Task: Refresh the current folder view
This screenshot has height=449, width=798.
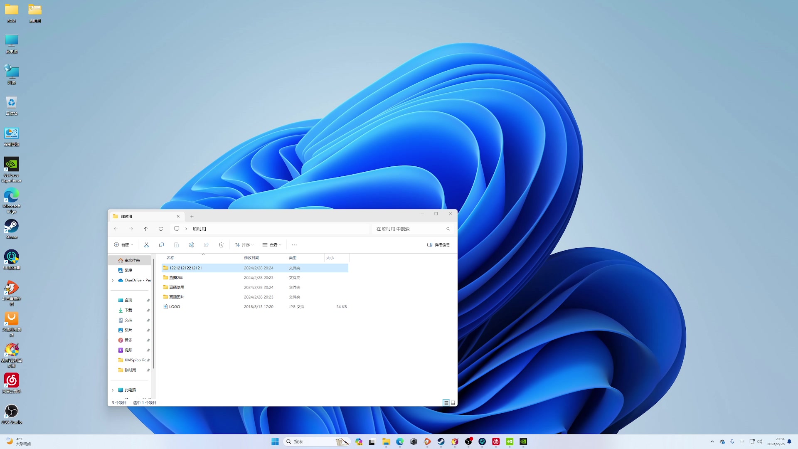Action: (161, 229)
